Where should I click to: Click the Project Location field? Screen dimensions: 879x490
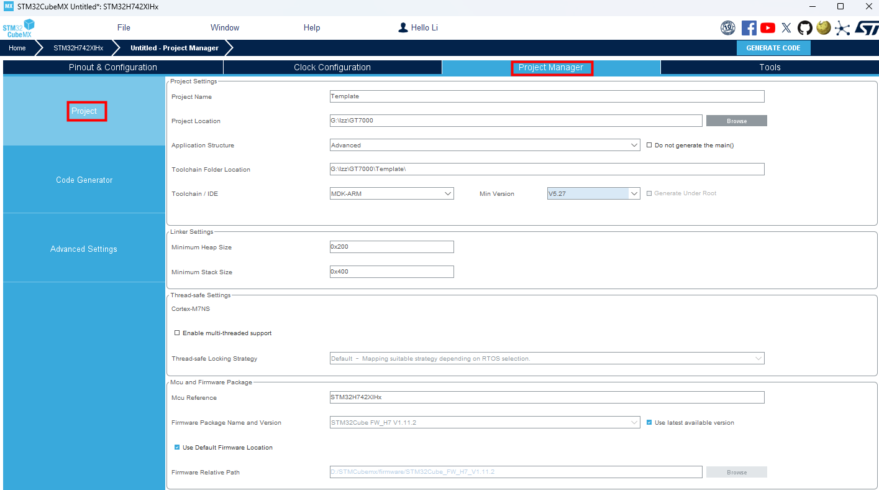tap(516, 121)
